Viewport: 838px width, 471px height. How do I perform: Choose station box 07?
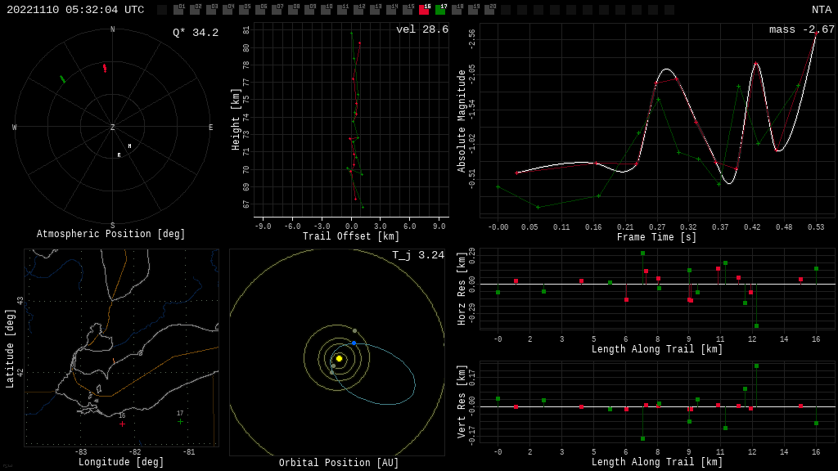[x=277, y=9]
